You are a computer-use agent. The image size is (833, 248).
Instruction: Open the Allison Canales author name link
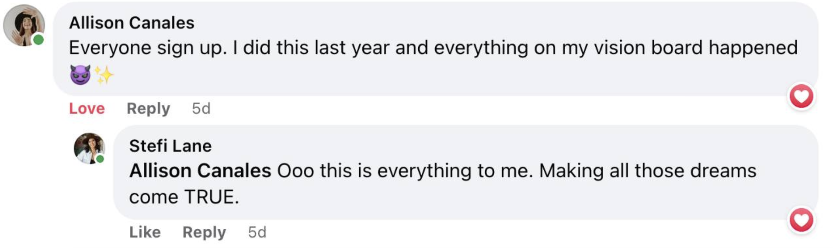pos(132,23)
